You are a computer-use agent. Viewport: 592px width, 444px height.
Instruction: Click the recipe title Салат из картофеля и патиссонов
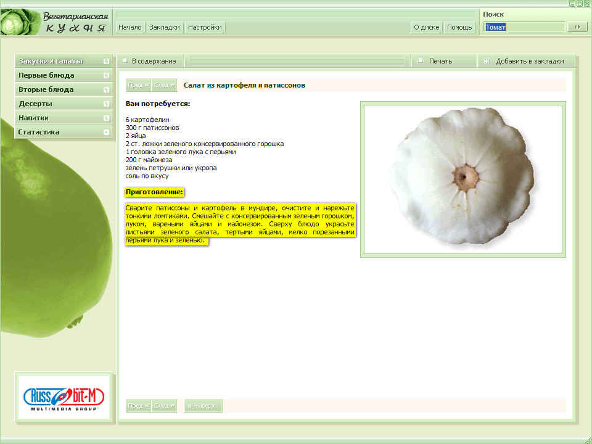click(244, 85)
